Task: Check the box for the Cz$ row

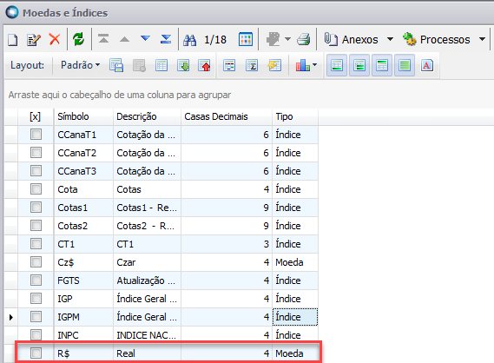Action: [36, 262]
